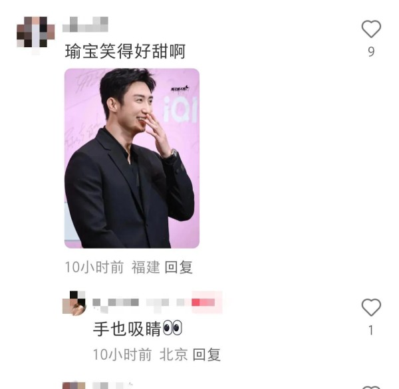The height and width of the screenshot is (389, 399).
Task: Open the avatar of the 手也吸睛 replier
Action: tap(74, 303)
